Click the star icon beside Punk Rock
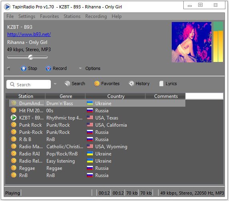 click(14, 125)
